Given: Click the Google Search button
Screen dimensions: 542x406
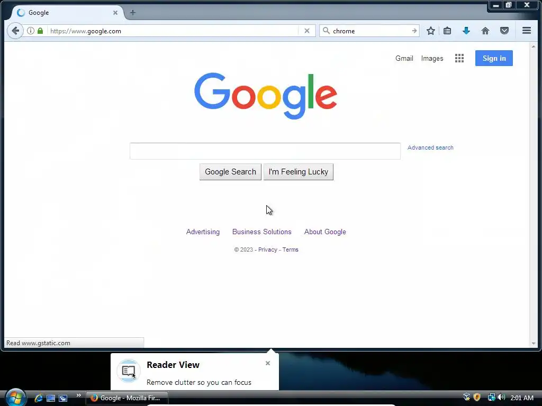Looking at the screenshot, I should [x=230, y=172].
